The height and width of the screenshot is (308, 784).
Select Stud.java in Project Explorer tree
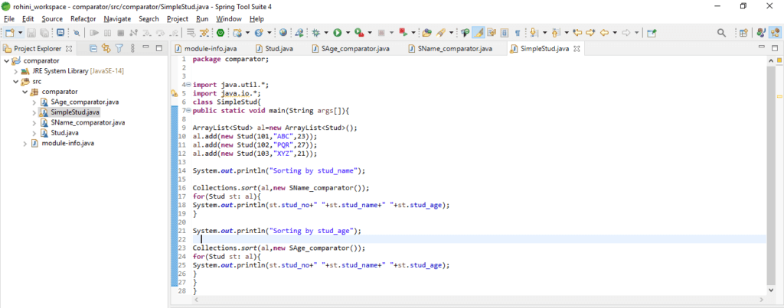point(64,133)
